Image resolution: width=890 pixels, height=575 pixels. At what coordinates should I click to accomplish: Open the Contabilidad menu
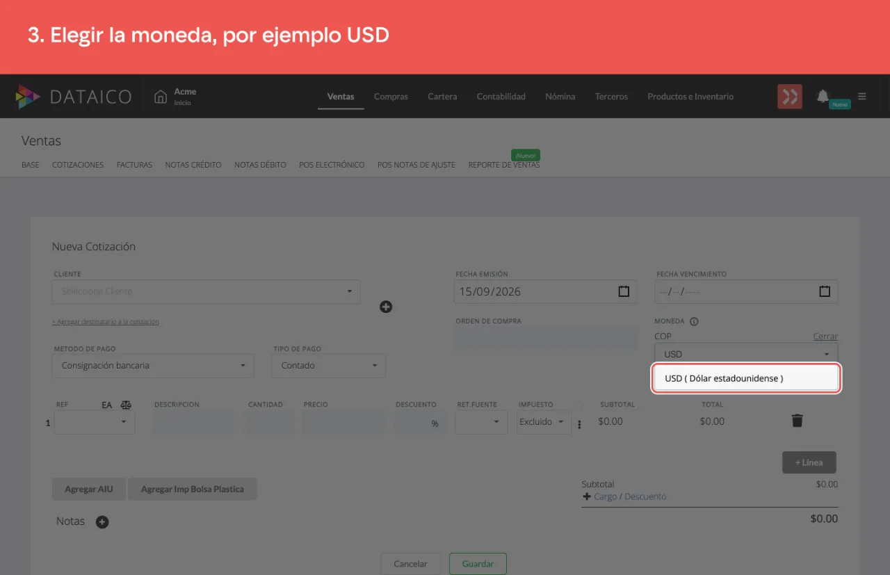(x=501, y=97)
